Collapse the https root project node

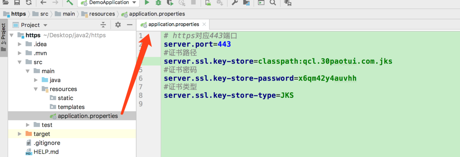coord(12,35)
